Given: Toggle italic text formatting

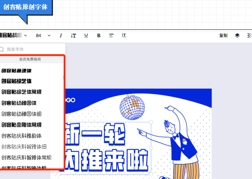Looking at the screenshot, I should [61, 35].
